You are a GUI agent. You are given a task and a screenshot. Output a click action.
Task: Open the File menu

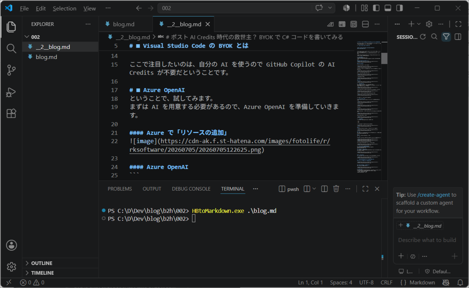click(24, 8)
